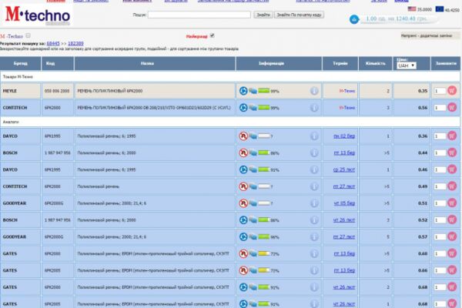Click the cart total amount text in header

coord(396,18)
